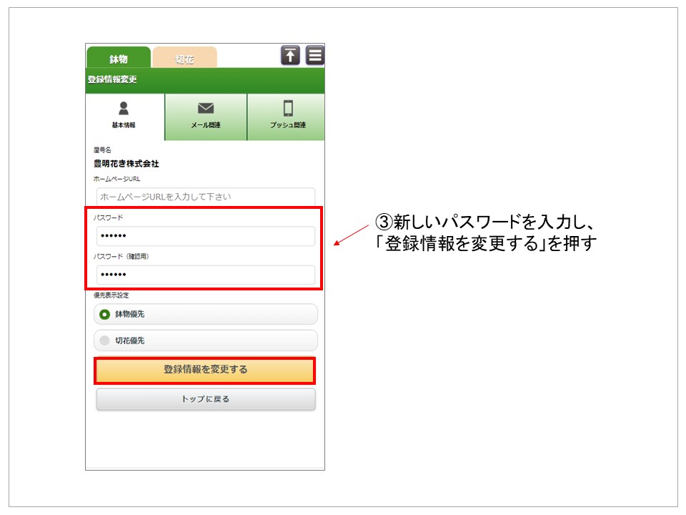Click the パスワード（確認用）input field
The height and width of the screenshot is (515, 686).
[206, 275]
